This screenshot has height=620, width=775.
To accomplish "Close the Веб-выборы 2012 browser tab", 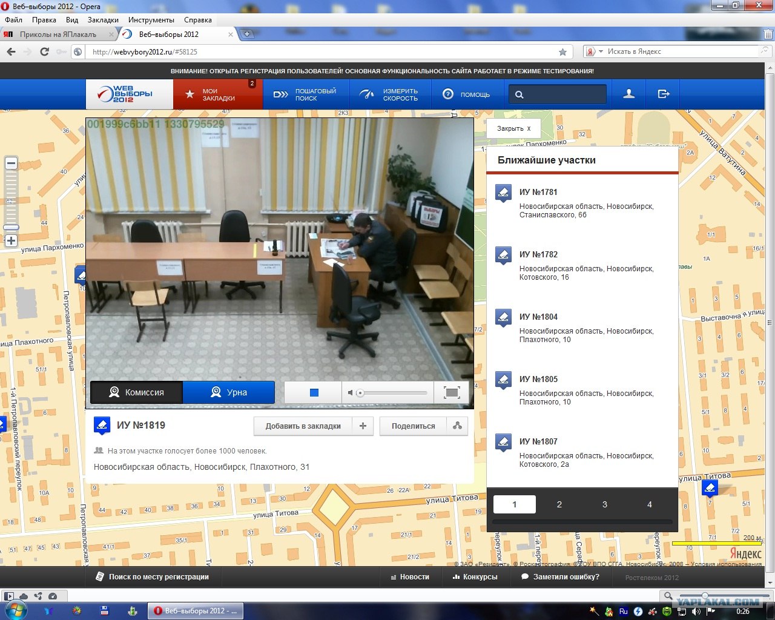I will (x=231, y=35).
